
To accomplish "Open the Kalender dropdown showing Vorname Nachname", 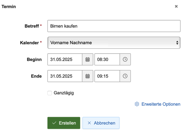I will (x=112, y=43).
